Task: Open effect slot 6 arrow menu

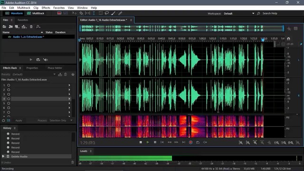Action: pos(69,108)
